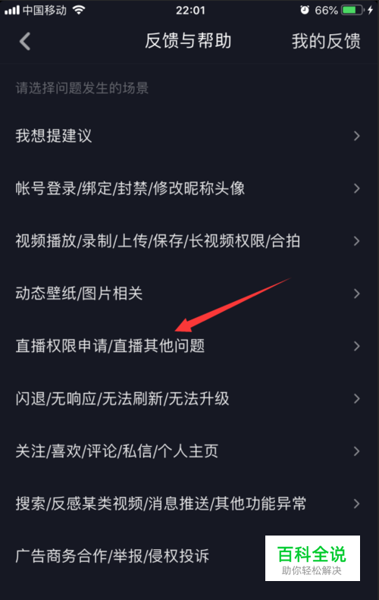Tap chevron beside 关注/喜欢/评论 row
This screenshot has height=600, width=379.
[356, 451]
